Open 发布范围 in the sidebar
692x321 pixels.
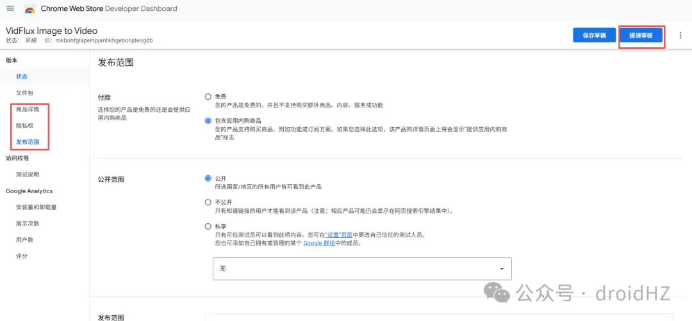click(28, 142)
